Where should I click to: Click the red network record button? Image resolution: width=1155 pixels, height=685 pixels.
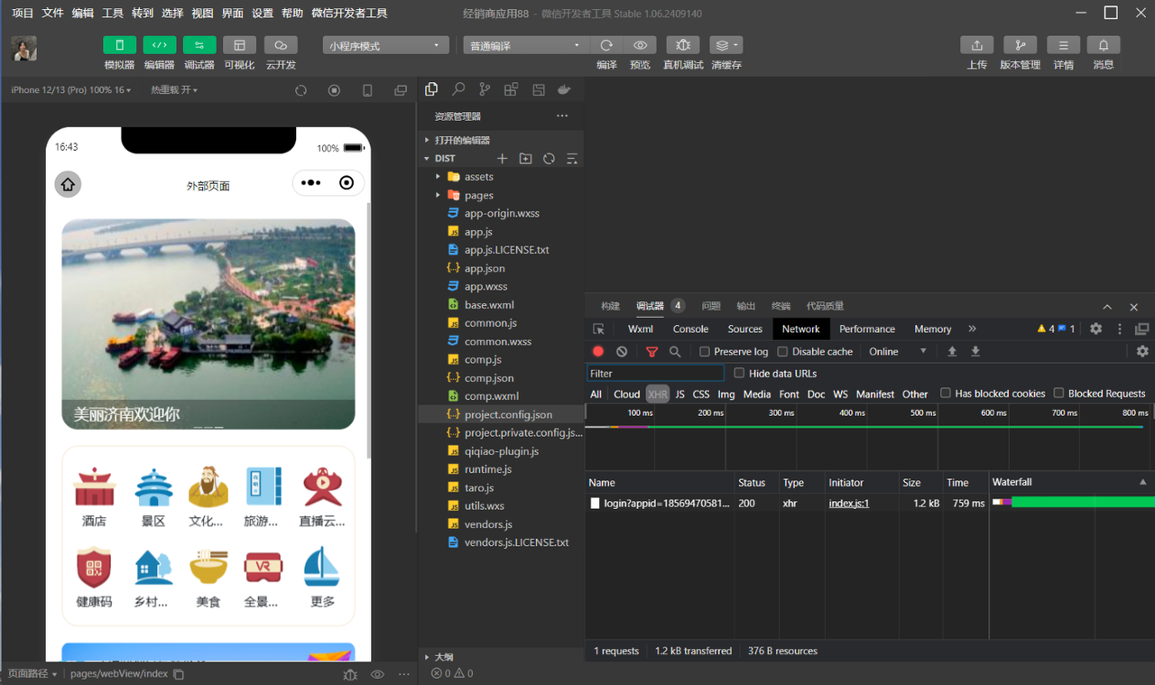tap(598, 352)
